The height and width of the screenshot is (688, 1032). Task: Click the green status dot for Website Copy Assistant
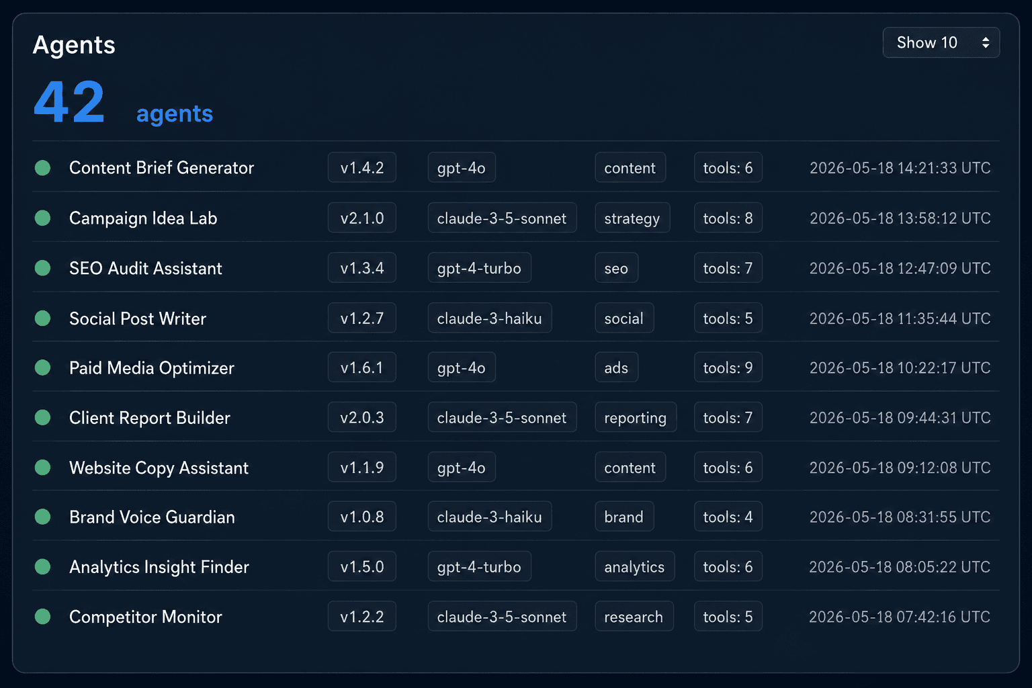point(42,467)
